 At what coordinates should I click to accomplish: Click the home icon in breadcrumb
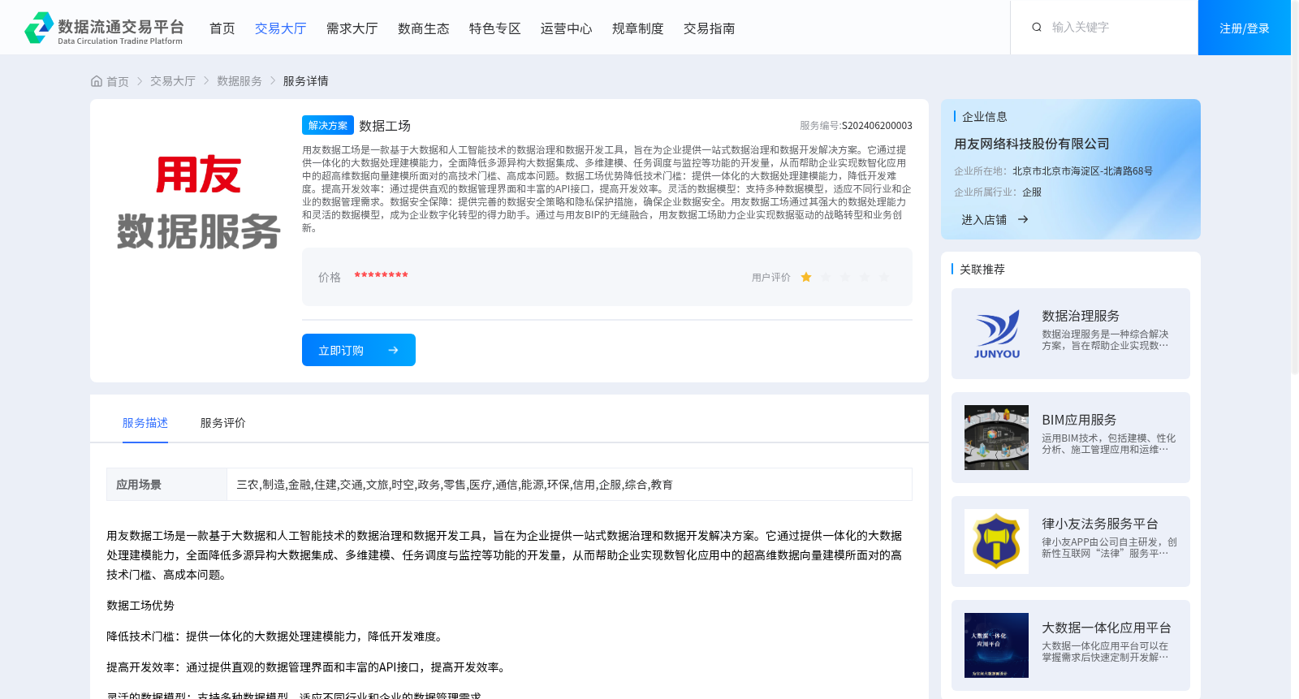pyautogui.click(x=97, y=81)
